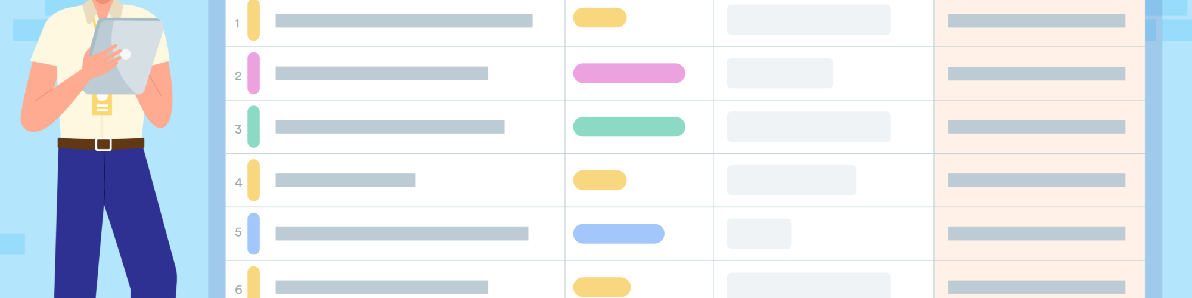Click the green status pill in row 3
Screen dimensions: 1192x298
point(629,127)
